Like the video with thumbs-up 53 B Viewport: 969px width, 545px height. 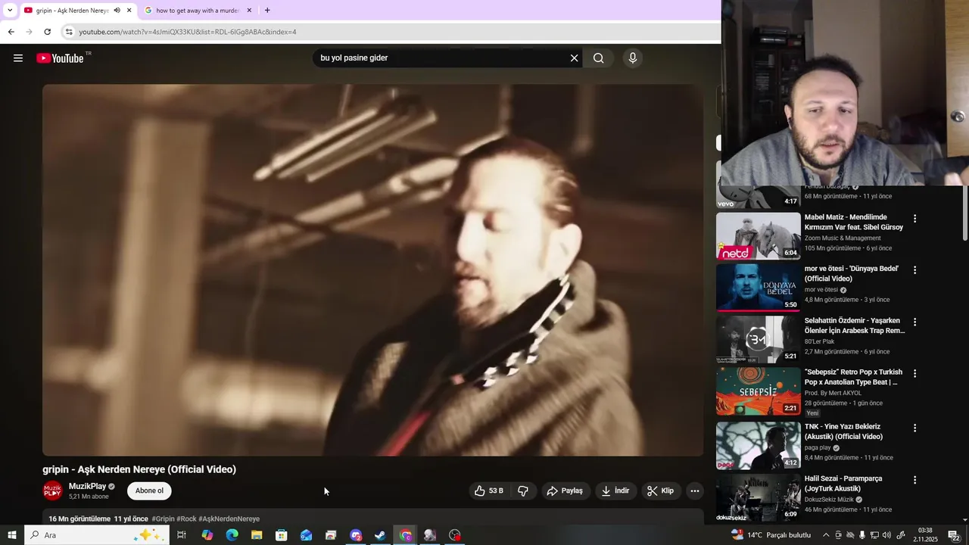coord(489,490)
